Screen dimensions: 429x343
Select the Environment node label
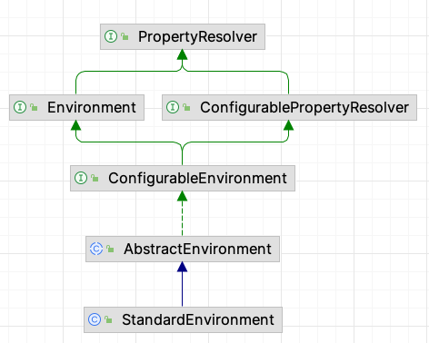[x=92, y=108]
